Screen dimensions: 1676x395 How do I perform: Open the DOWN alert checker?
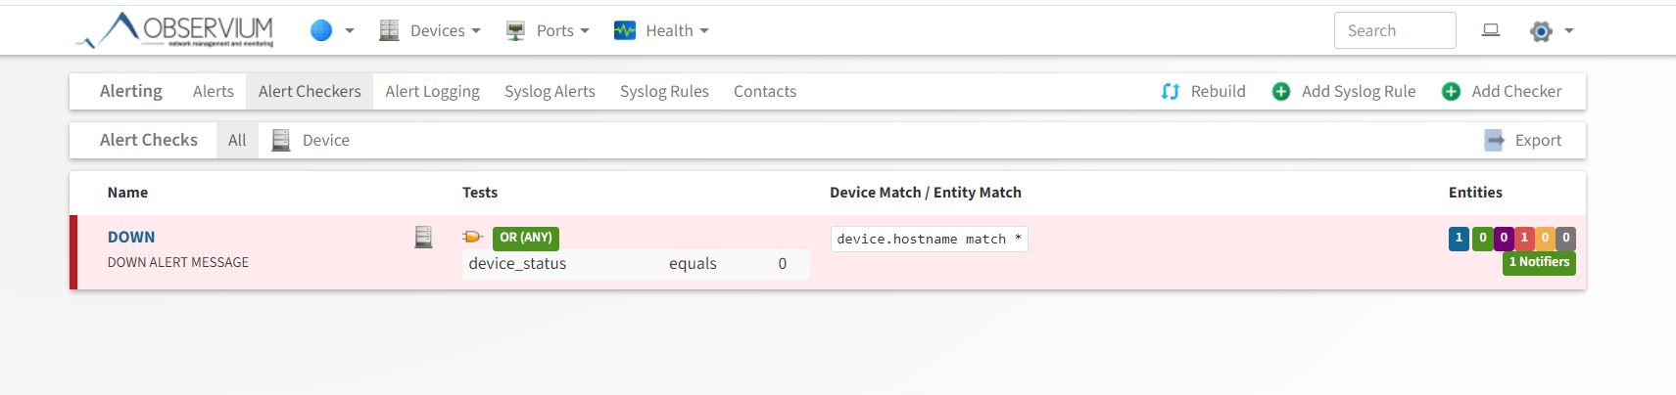point(131,237)
